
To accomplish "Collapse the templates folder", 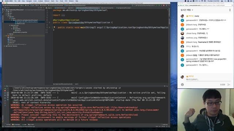I will click(x=12, y=29).
